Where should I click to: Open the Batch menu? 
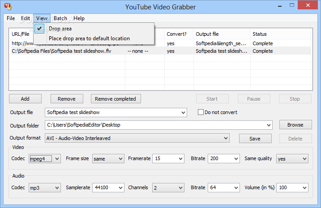click(x=60, y=18)
